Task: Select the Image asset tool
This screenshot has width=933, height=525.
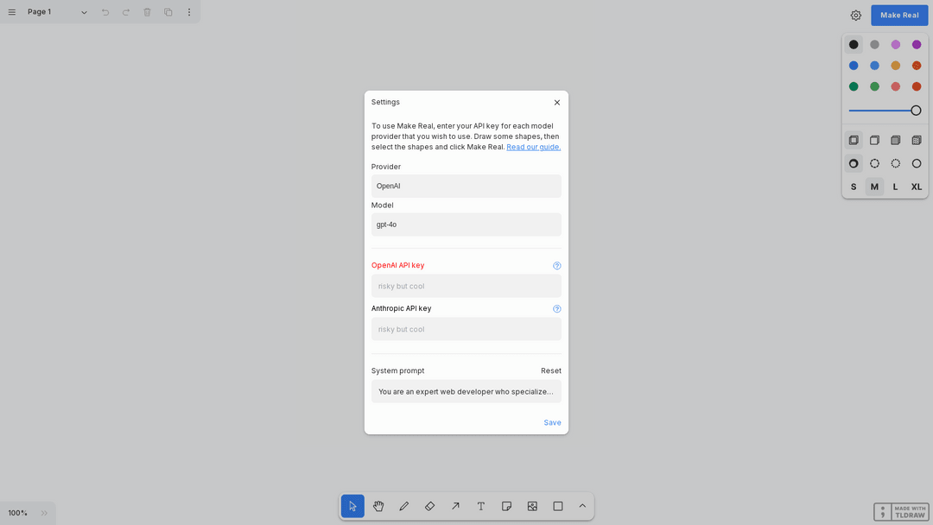Action: click(532, 506)
